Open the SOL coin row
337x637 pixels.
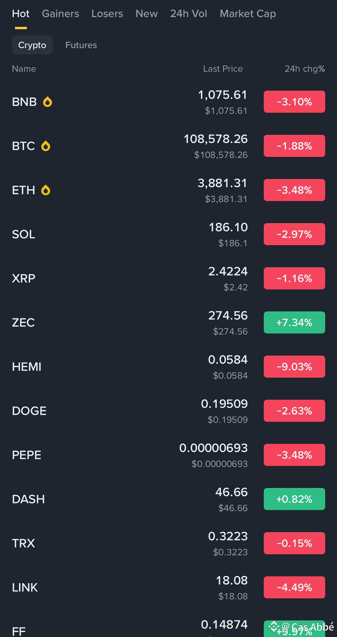click(168, 234)
